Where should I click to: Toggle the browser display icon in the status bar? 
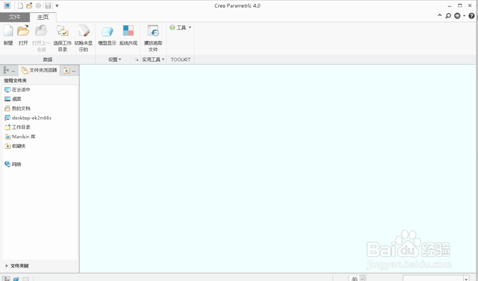16,279
